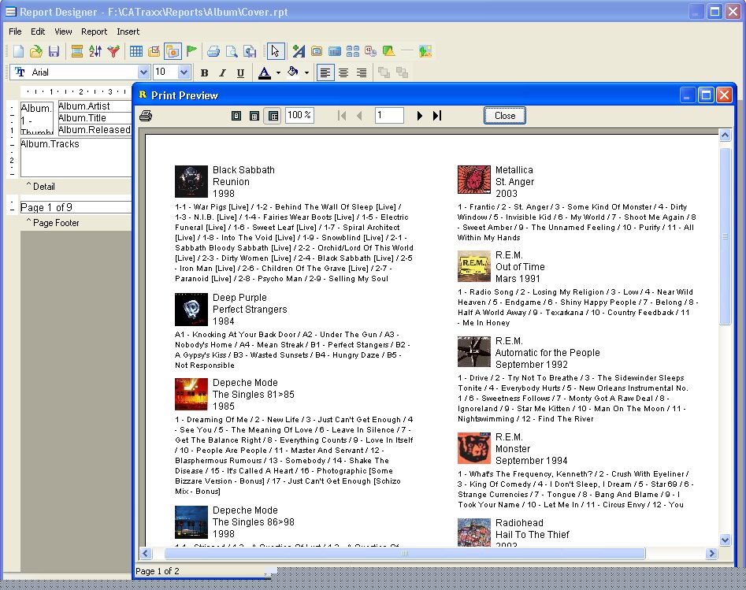Open a report file with the folder icon
The image size is (746, 590).
tap(36, 51)
